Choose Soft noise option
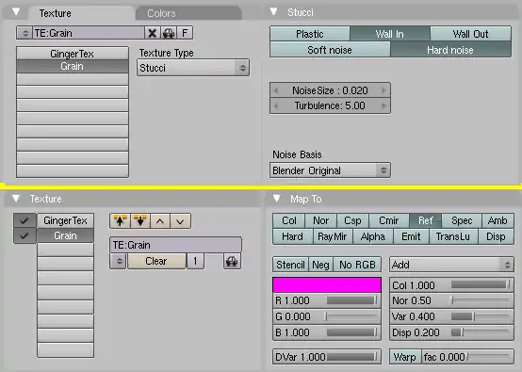The width and height of the screenshot is (522, 372). 330,50
